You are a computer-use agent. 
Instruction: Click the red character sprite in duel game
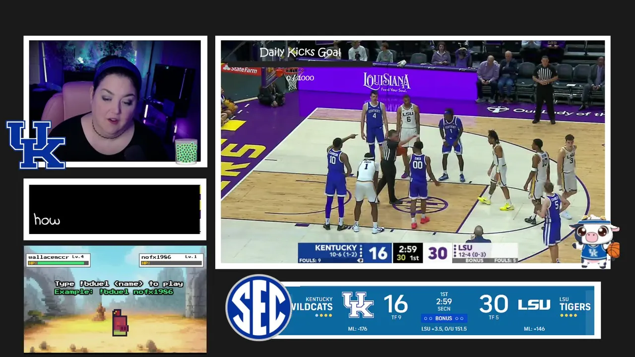(x=120, y=323)
